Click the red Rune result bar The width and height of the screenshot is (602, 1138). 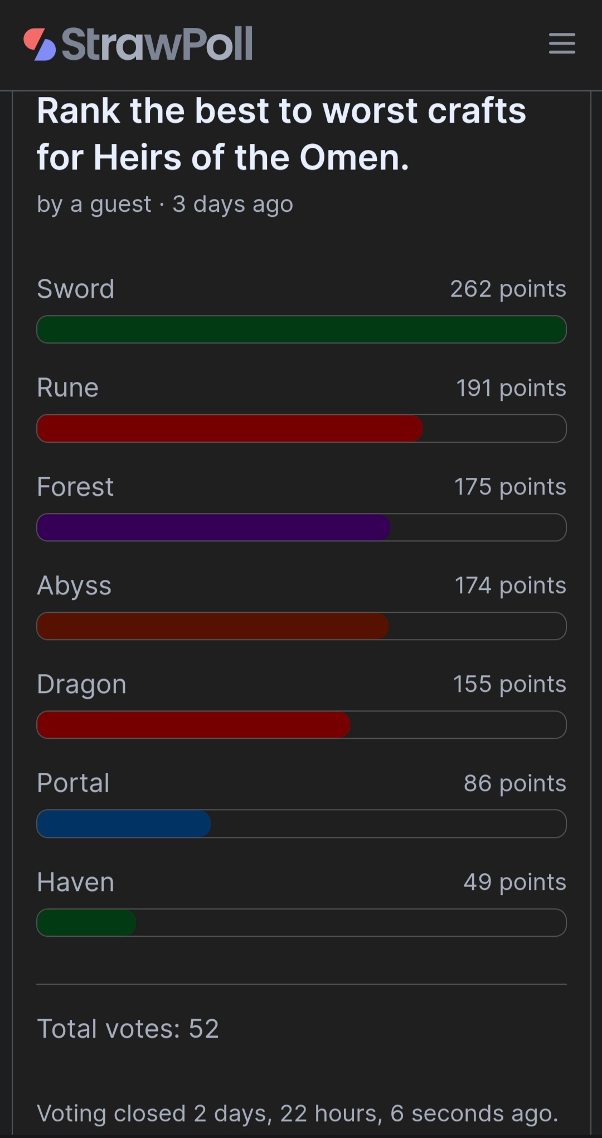point(230,428)
